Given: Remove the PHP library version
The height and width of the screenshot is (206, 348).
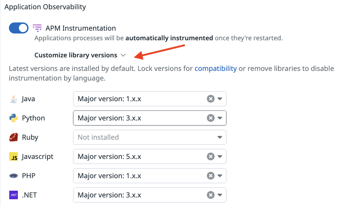Looking at the screenshot, I should pos(211,176).
